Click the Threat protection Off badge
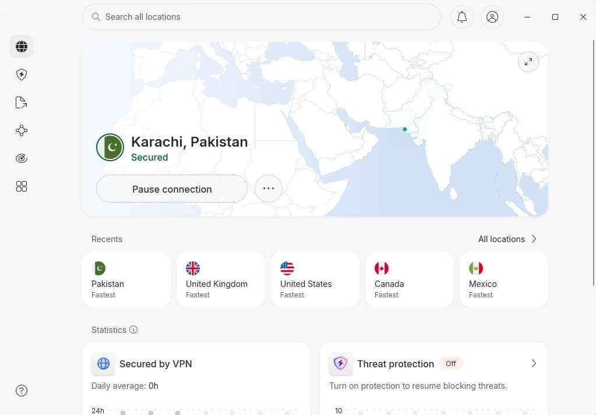The image size is (596, 415). [x=451, y=364]
